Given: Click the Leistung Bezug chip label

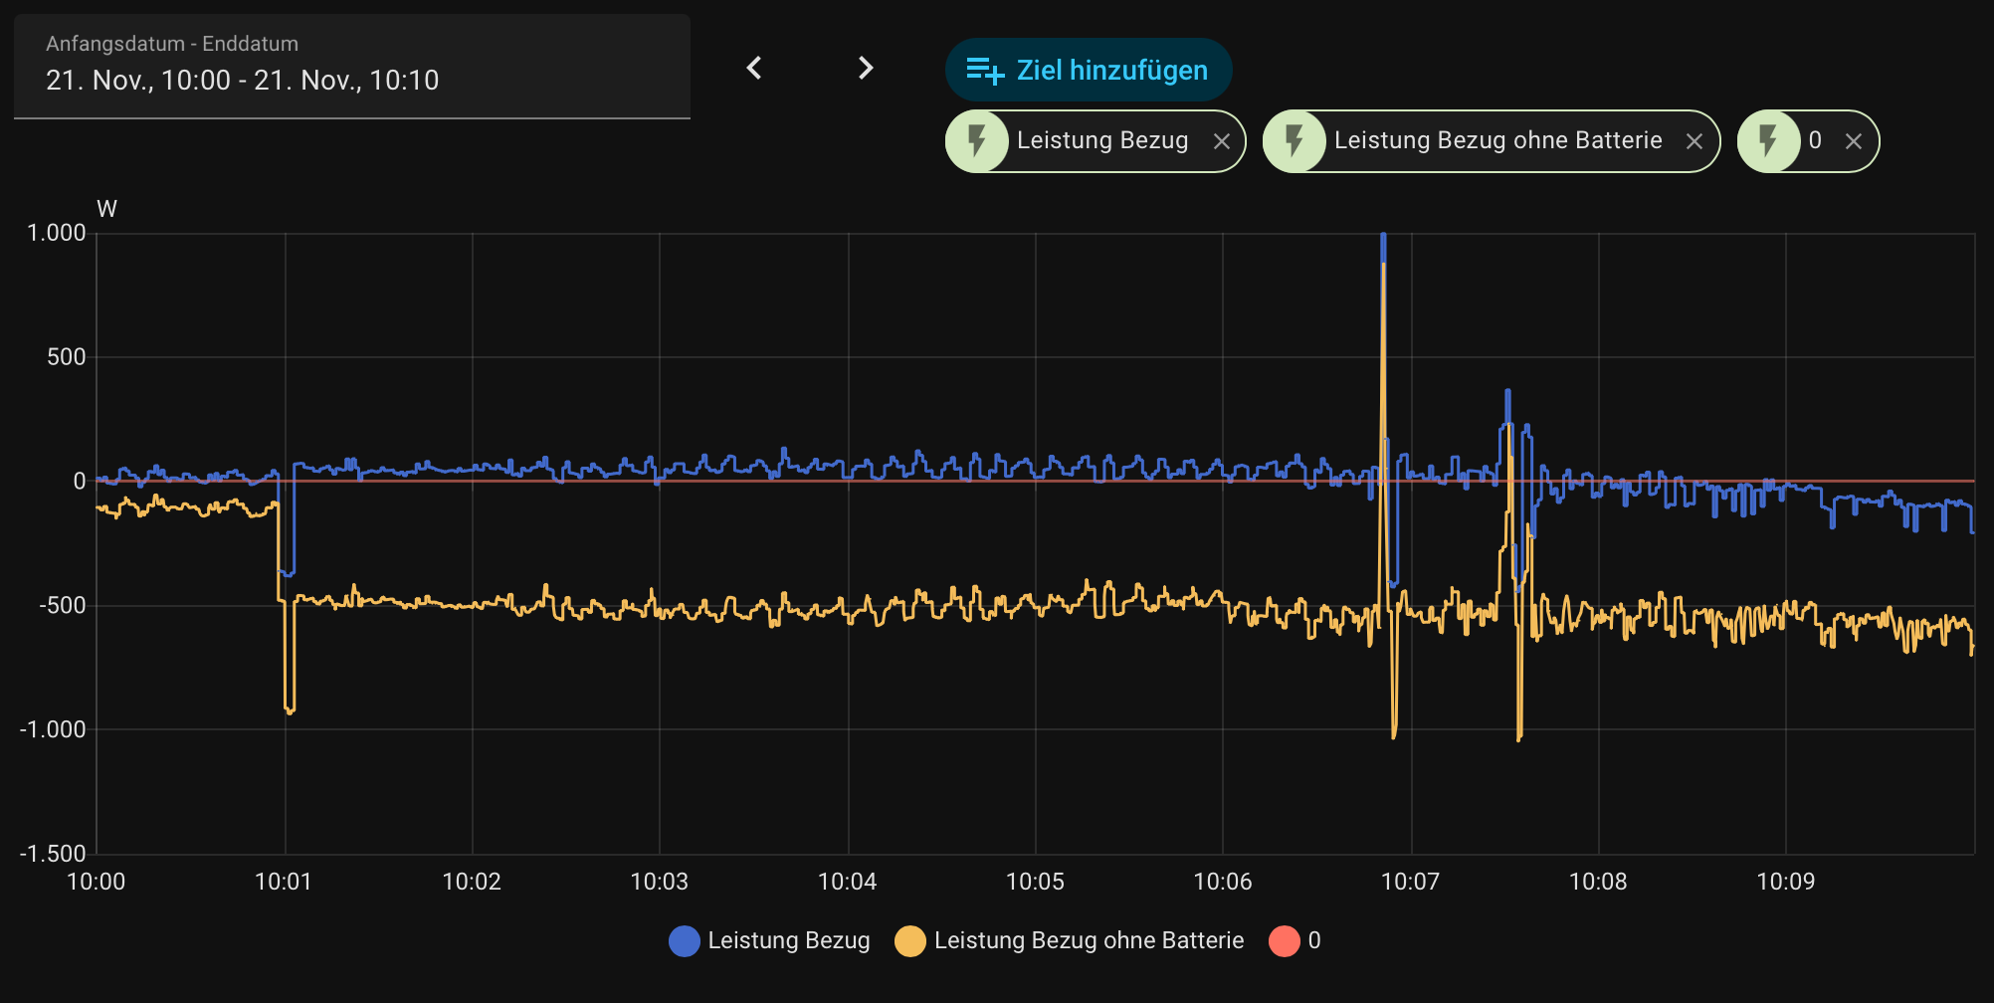Looking at the screenshot, I should 1102,140.
